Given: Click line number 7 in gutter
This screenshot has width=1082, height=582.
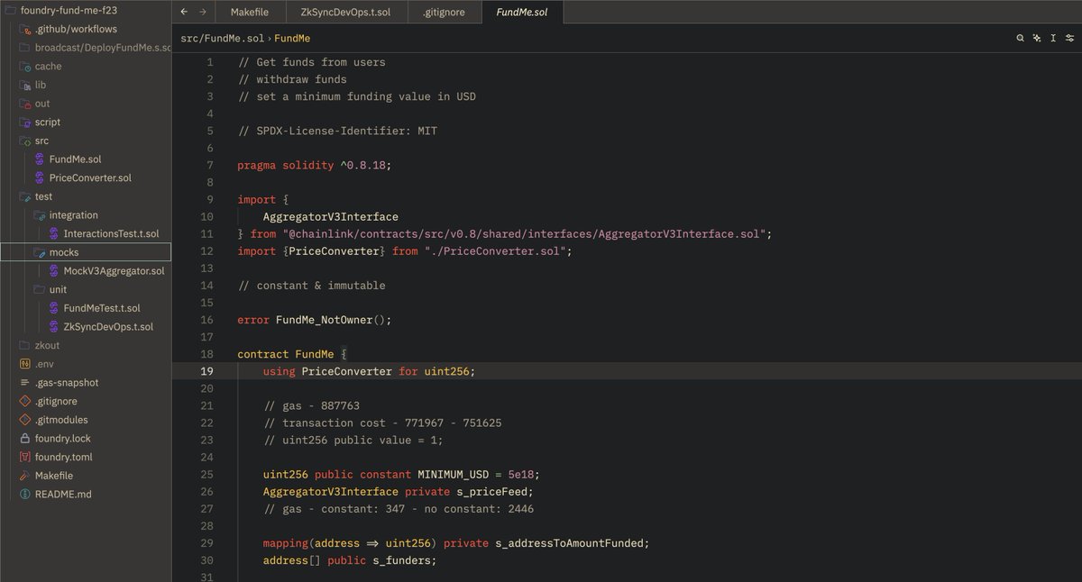Looking at the screenshot, I should point(210,166).
